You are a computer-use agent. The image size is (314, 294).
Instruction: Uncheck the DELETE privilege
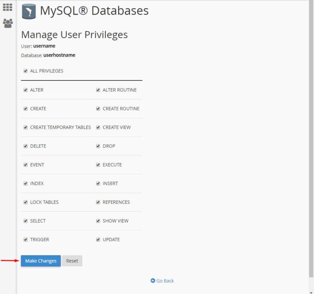pyautogui.click(x=25, y=146)
